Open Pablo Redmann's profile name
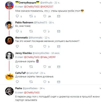Screen dimensions: 101x102 [x=24, y=23]
